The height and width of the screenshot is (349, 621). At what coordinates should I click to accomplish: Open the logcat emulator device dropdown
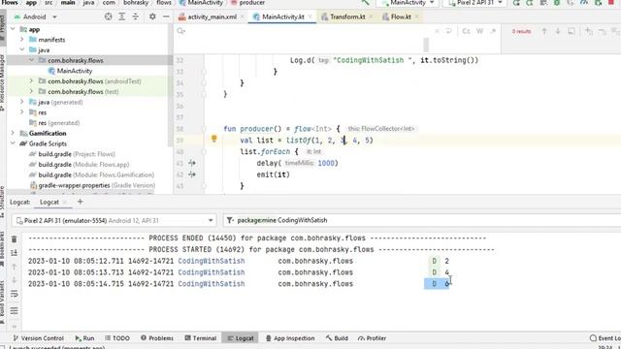pyautogui.click(x=114, y=220)
